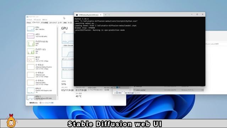Click the Task Manager title bar icon
The height and width of the screenshot is (128, 227).
(27, 17)
